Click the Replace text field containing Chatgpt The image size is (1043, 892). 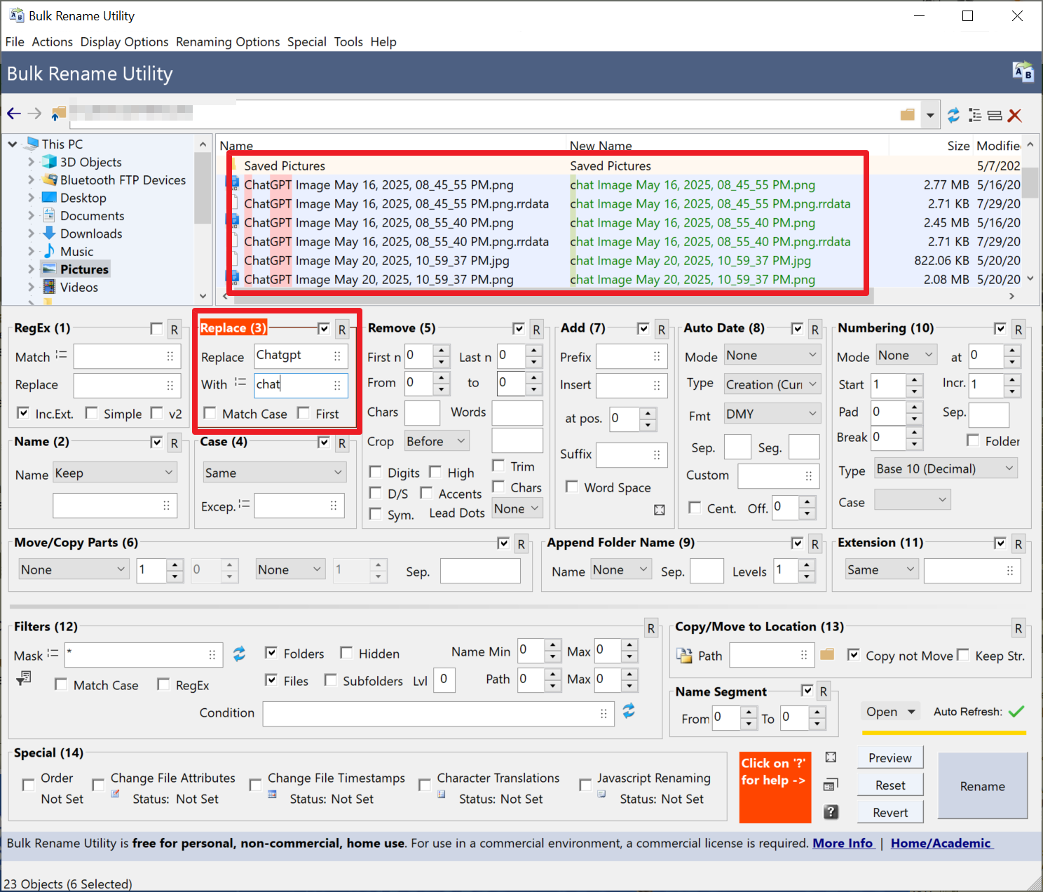300,356
